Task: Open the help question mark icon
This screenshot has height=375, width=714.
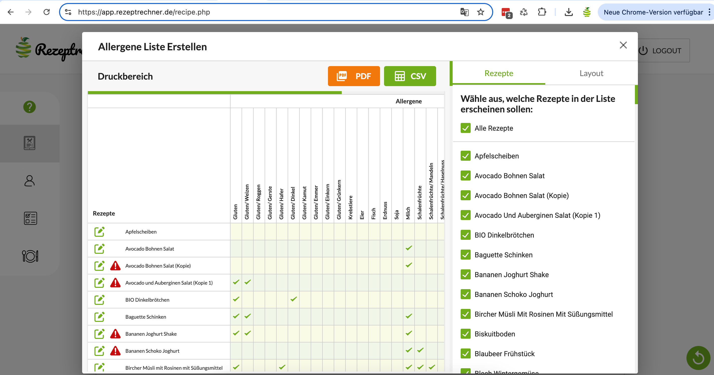Action: click(29, 107)
